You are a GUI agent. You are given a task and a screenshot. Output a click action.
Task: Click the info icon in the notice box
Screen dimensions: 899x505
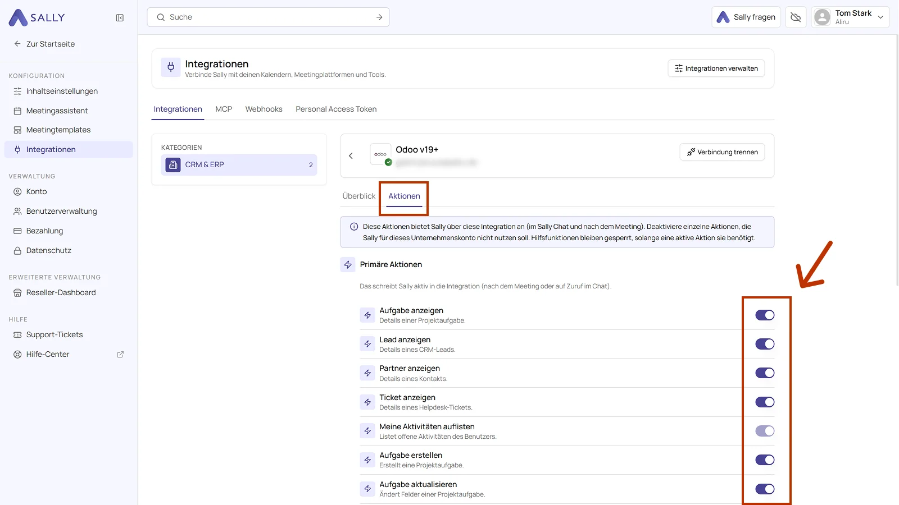354,227
